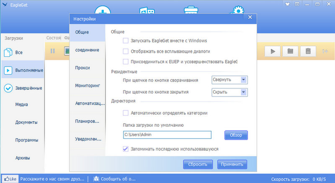Select Программы category in sidebar

(27, 140)
